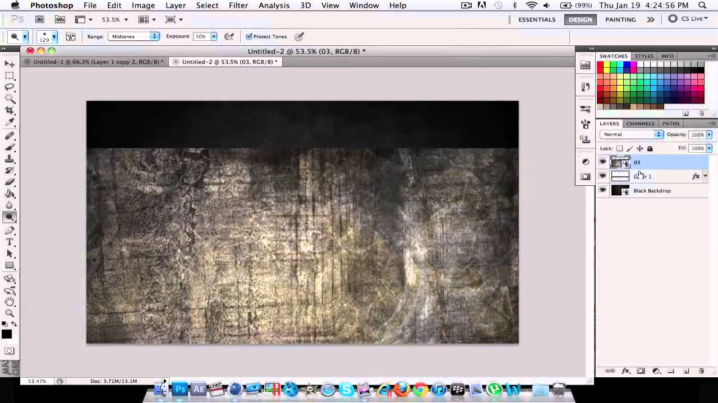Delete the selected layer
The image size is (718, 403).
(x=701, y=371)
